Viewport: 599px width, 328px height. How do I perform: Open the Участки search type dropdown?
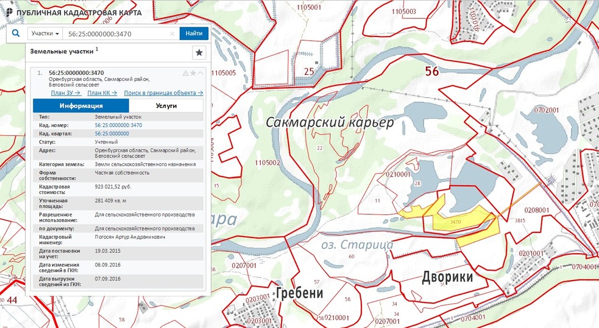click(x=44, y=34)
